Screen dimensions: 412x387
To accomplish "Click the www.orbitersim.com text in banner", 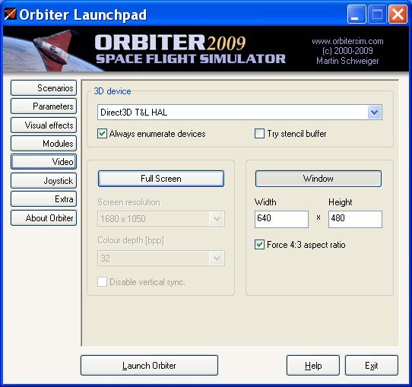I will pos(347,41).
